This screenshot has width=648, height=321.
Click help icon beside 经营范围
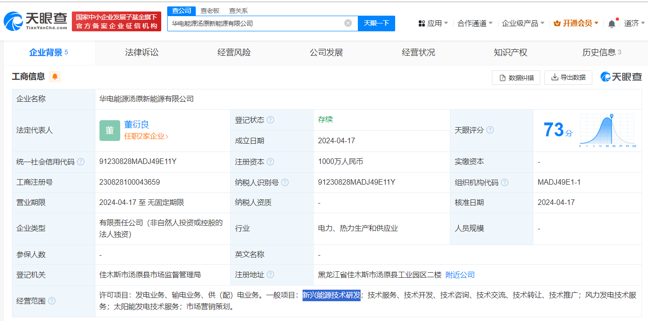[52, 301]
